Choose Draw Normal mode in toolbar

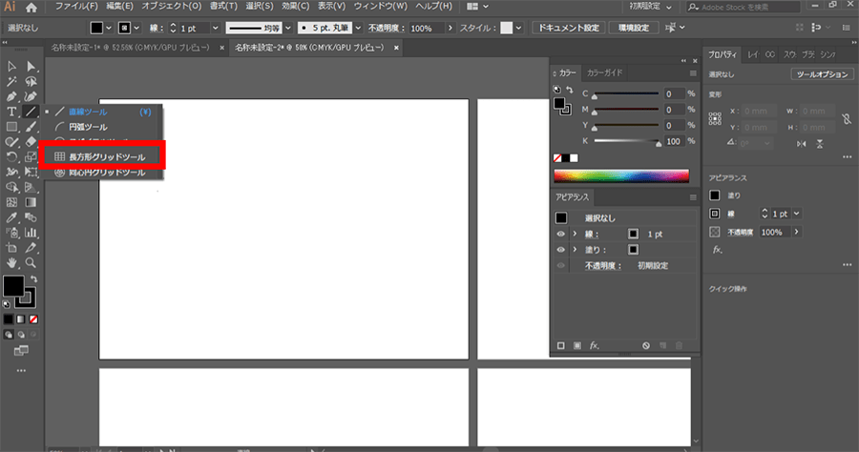tap(9, 335)
